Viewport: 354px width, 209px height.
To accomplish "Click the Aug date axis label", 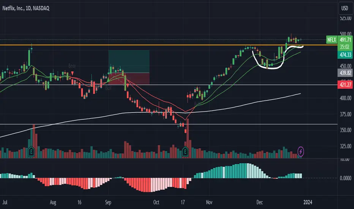I will tap(53, 202).
